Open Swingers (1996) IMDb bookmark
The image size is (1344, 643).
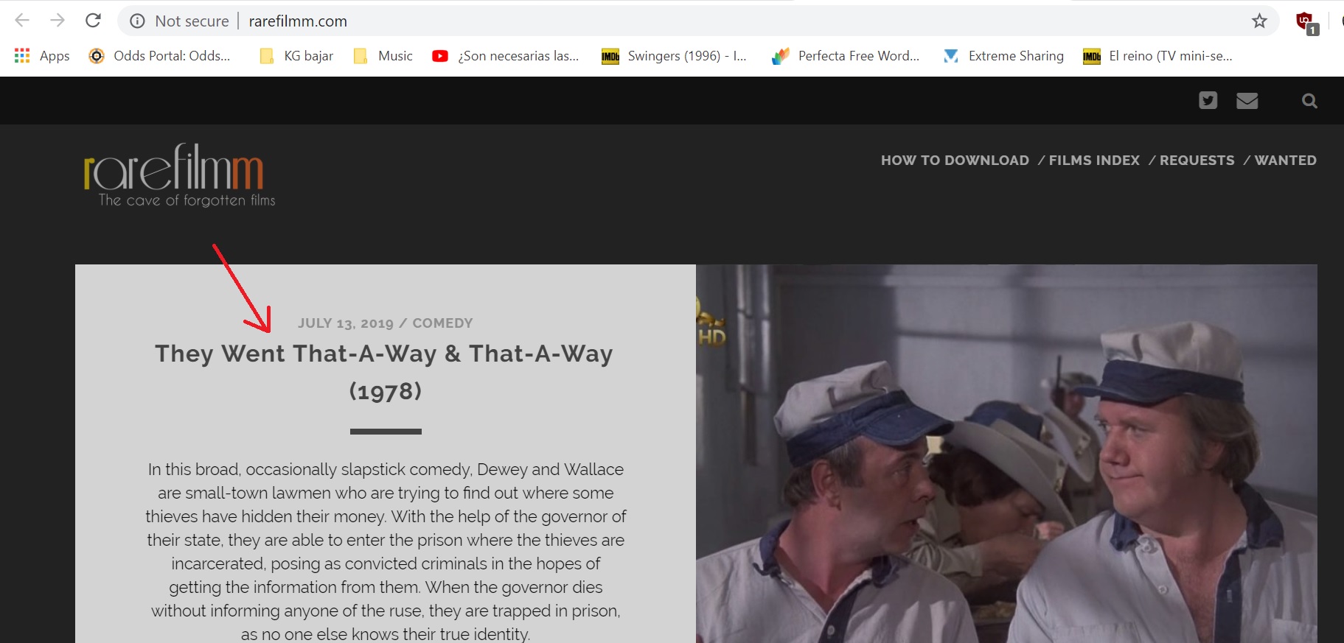(x=675, y=56)
